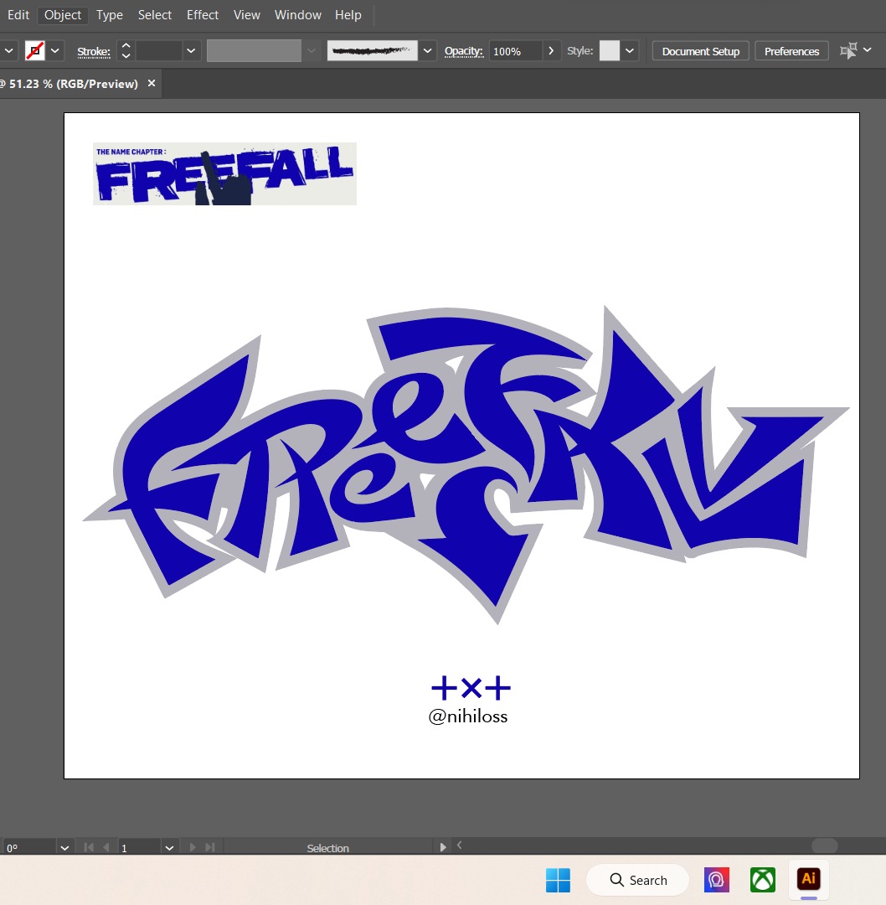Click the graphic Style swatch
The width and height of the screenshot is (886, 905).
click(x=609, y=51)
